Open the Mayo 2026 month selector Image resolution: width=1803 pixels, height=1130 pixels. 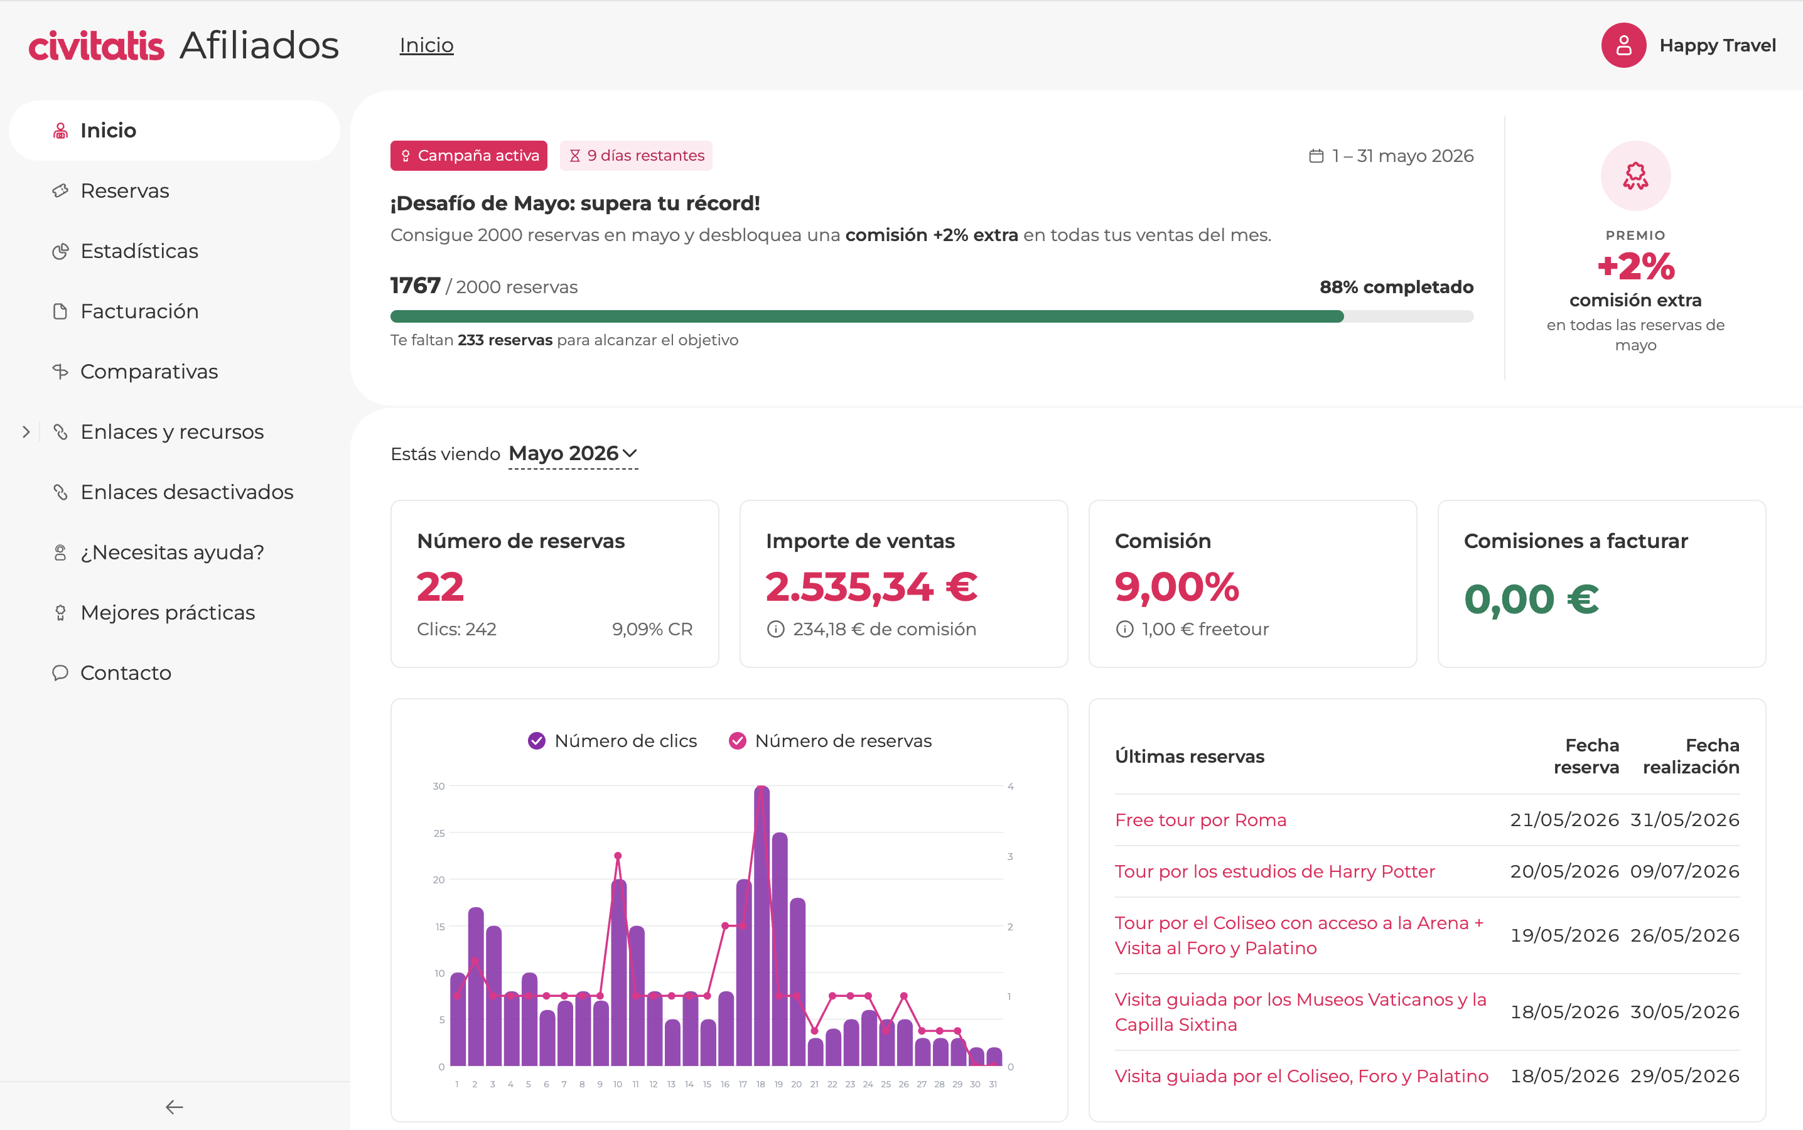[x=573, y=454]
